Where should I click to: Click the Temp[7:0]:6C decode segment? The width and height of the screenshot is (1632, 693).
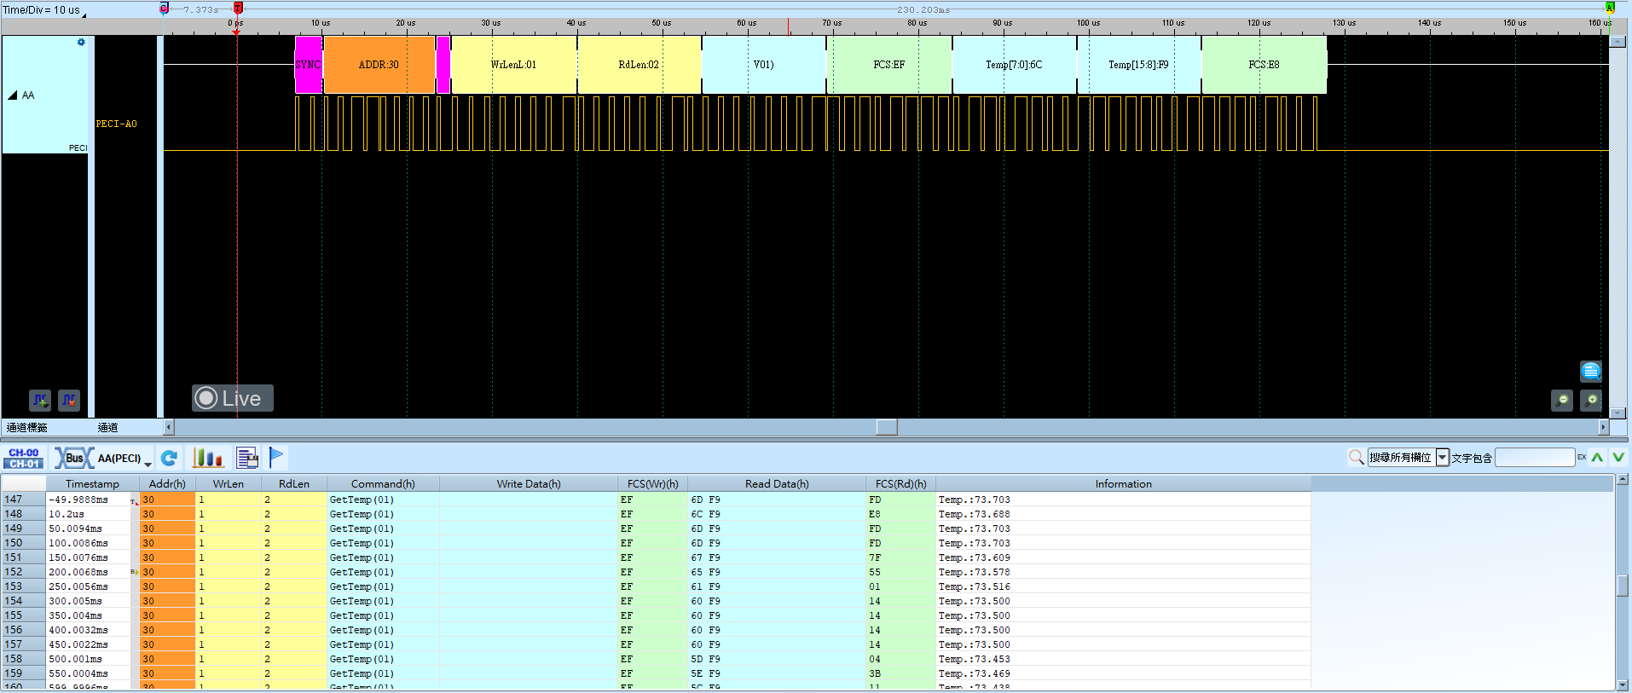tap(1014, 65)
